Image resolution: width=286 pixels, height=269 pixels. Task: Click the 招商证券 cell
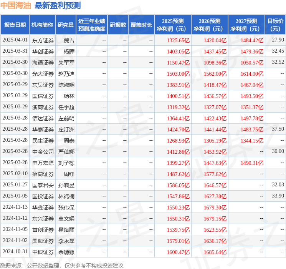[x=43, y=174]
